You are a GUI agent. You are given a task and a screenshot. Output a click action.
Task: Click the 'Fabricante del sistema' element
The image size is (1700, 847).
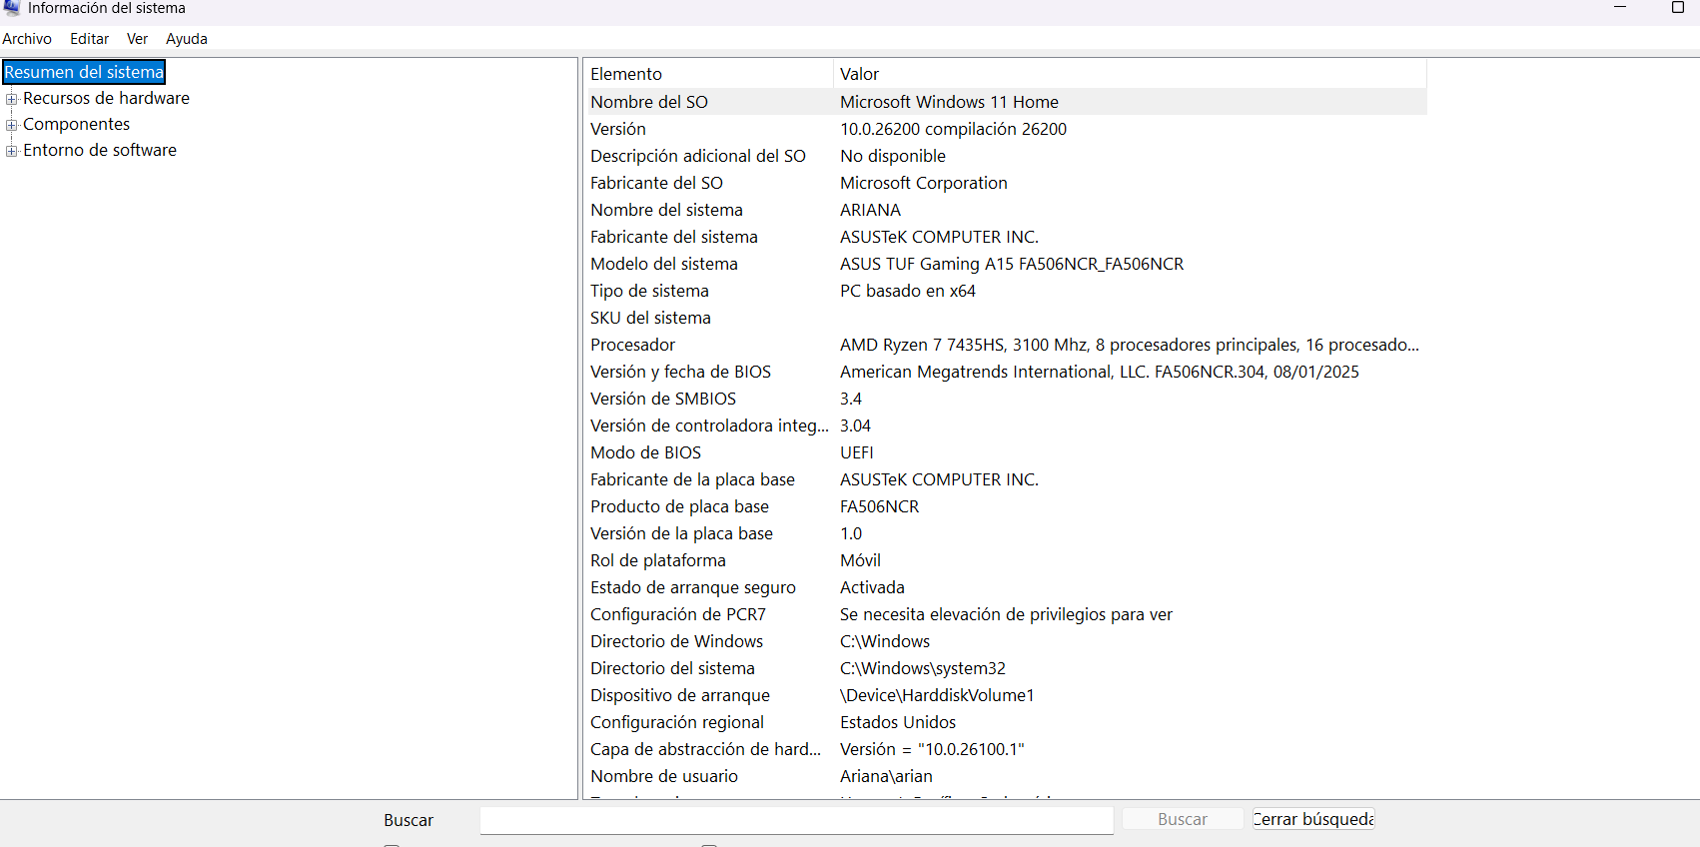coord(674,237)
